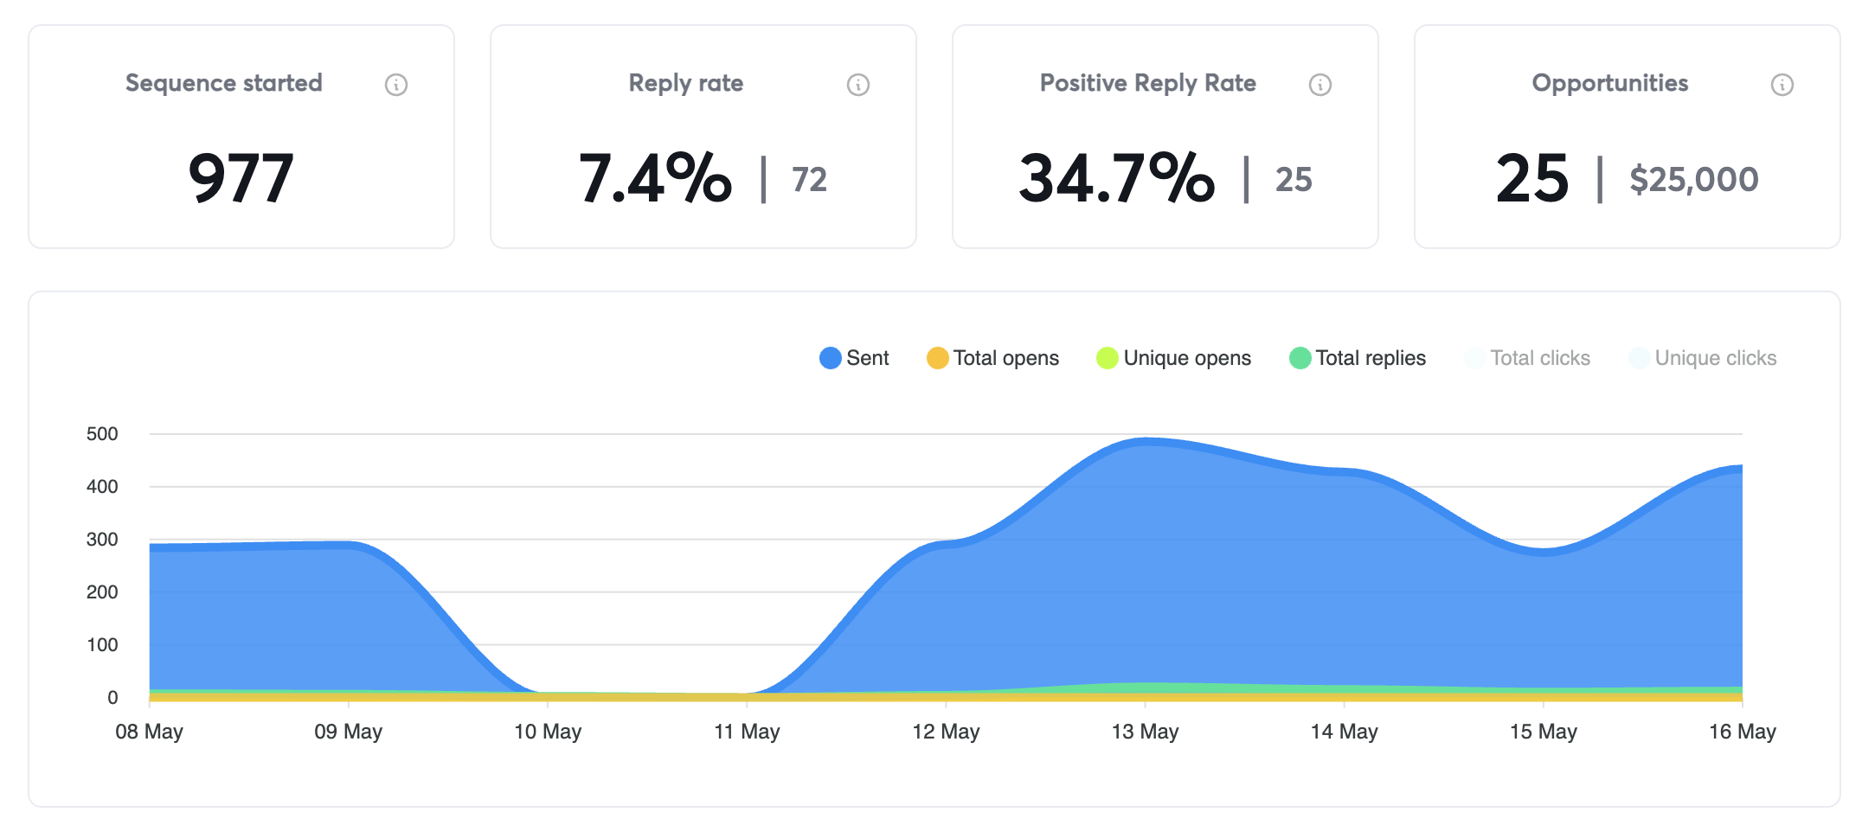This screenshot has height=825, width=1862.
Task: Click the Opportunities card header
Action: (x=1609, y=83)
